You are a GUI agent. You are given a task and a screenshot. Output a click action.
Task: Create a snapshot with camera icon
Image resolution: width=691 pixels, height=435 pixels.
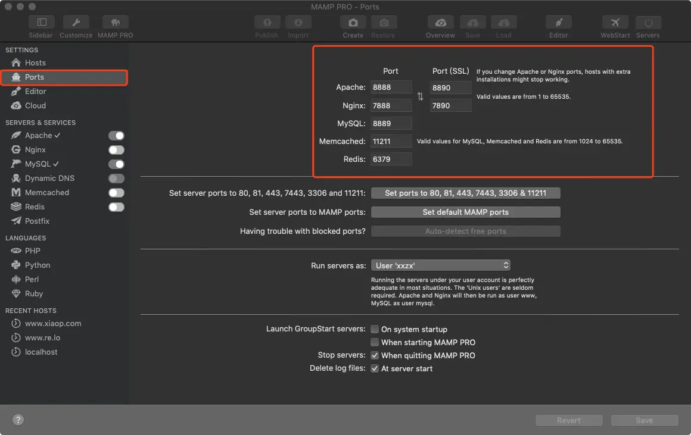pos(353,23)
